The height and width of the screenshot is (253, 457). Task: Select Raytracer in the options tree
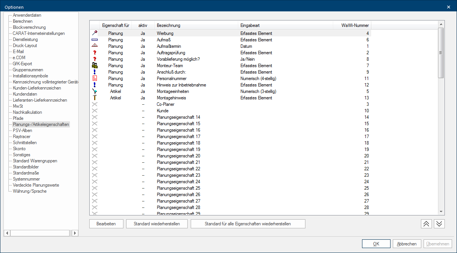pyautogui.click(x=22, y=137)
